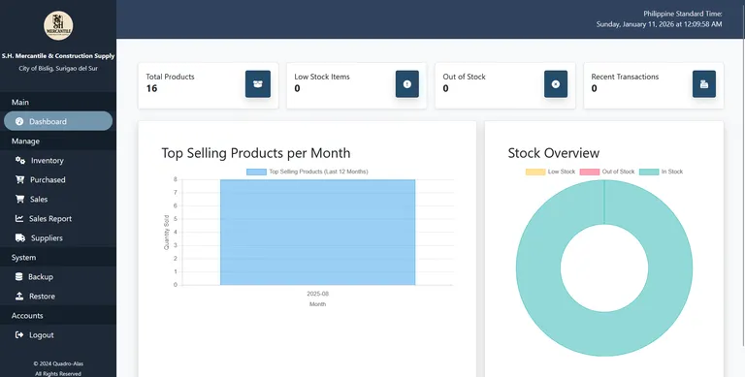The height and width of the screenshot is (377, 745).
Task: Click the S.H. Mercantile & Construction Supply title
Action: pos(58,56)
